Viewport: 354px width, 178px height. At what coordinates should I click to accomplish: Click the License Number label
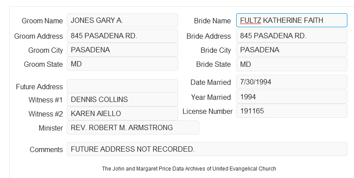[208, 111]
